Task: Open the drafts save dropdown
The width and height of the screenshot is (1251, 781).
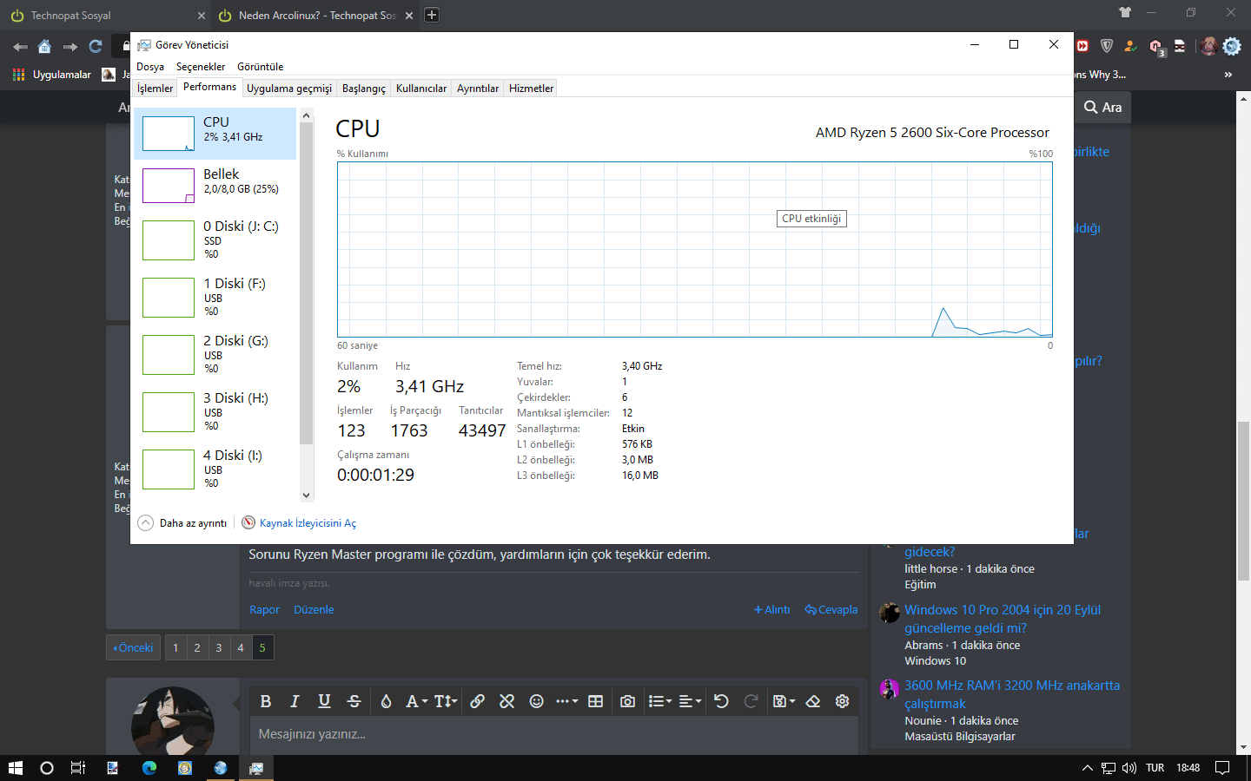Action: [784, 701]
